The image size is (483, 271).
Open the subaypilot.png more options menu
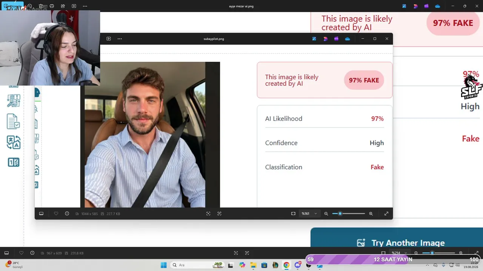(120, 39)
